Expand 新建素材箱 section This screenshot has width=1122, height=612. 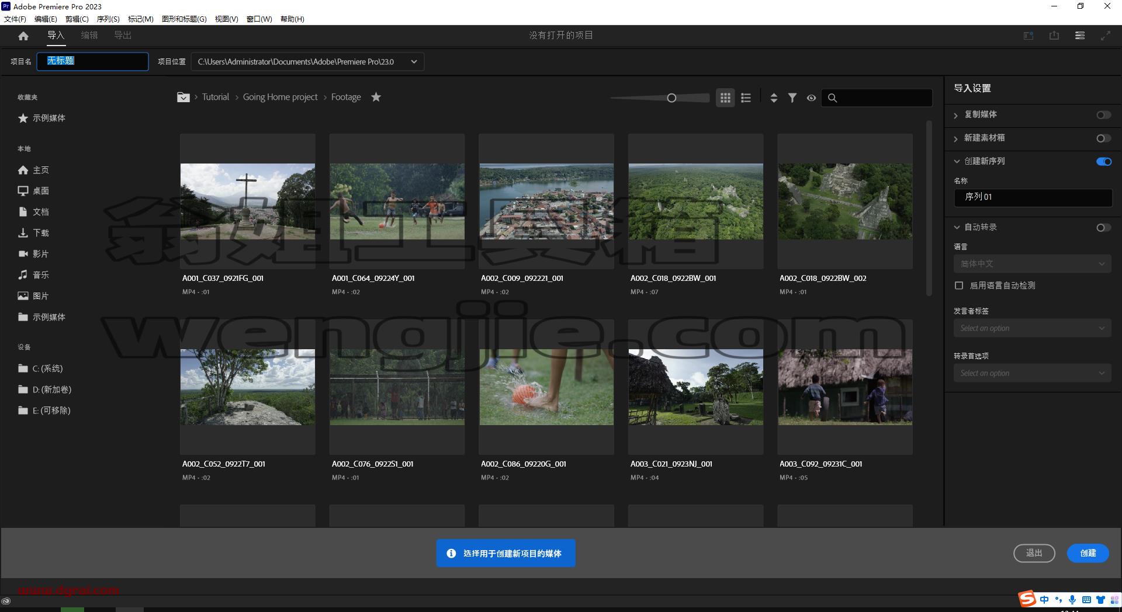pos(956,138)
